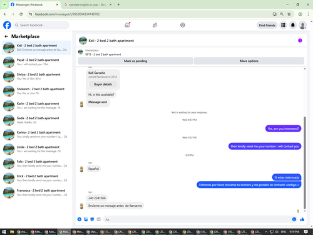The height and width of the screenshot is (235, 313).
Task: Click 'Yes, are you interested?' message bubble
Action: [283, 128]
